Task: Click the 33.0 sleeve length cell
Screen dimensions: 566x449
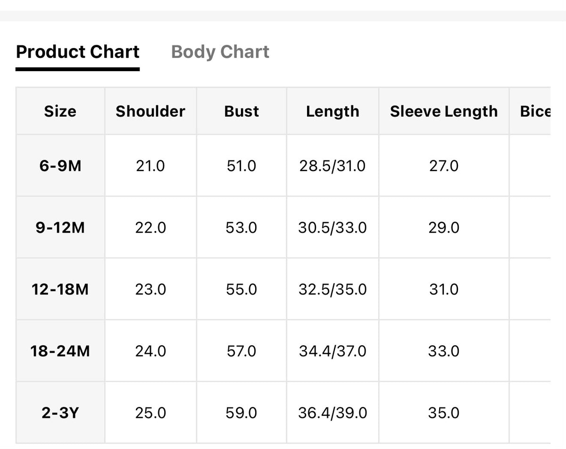Action: pos(444,351)
